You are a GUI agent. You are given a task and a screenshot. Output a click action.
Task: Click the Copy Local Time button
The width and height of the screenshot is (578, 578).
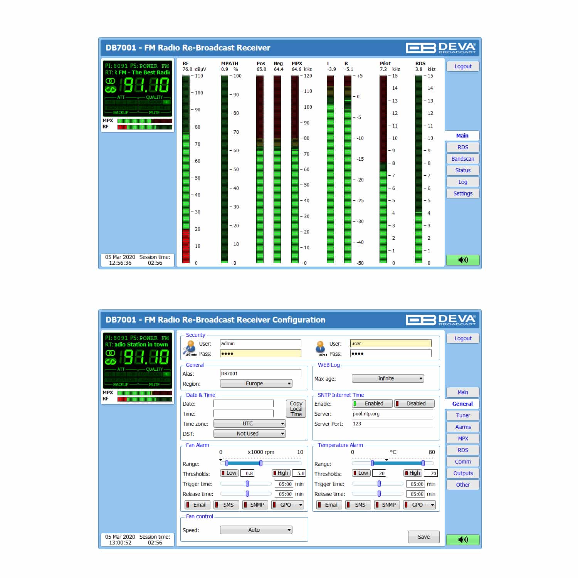coord(296,409)
